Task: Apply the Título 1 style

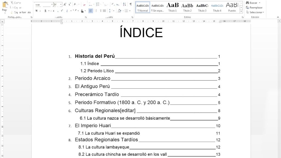Action: [172, 7]
